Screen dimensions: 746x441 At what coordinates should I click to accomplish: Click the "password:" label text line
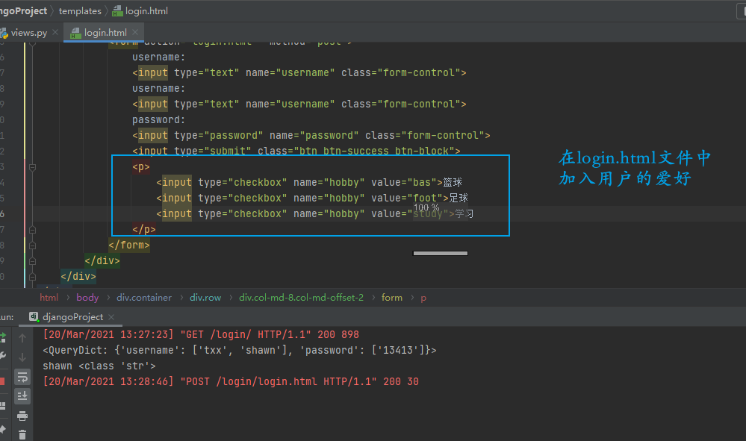coord(158,119)
